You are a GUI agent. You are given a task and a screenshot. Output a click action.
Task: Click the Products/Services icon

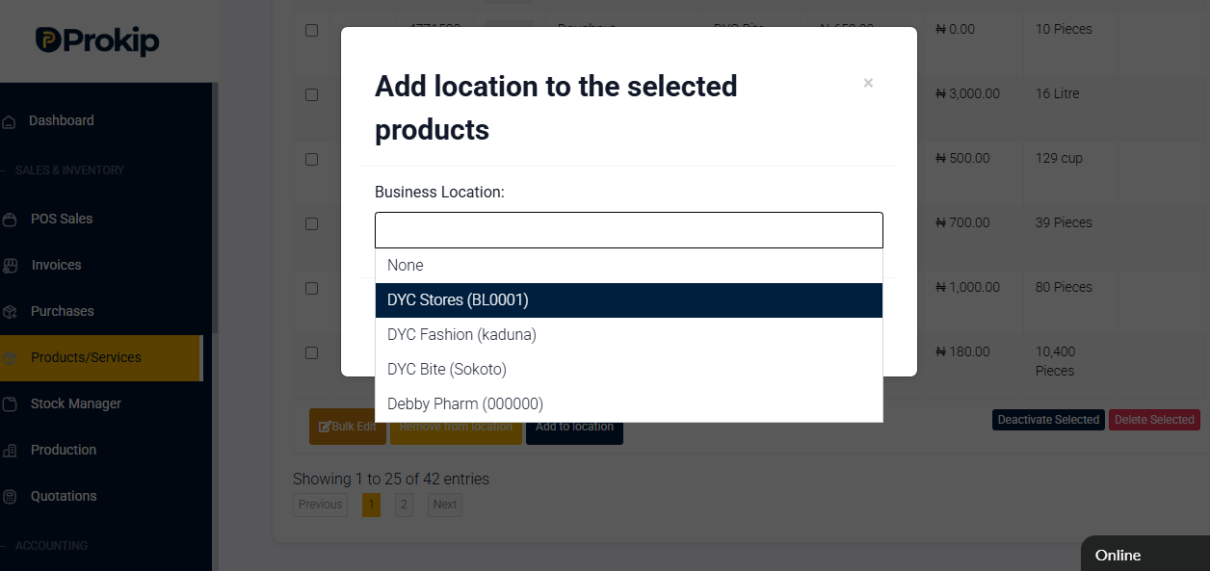click(10, 358)
